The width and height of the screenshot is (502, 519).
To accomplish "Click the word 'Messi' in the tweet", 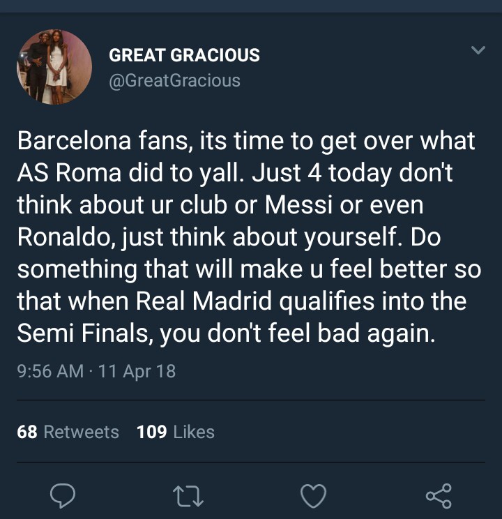I will [298, 205].
